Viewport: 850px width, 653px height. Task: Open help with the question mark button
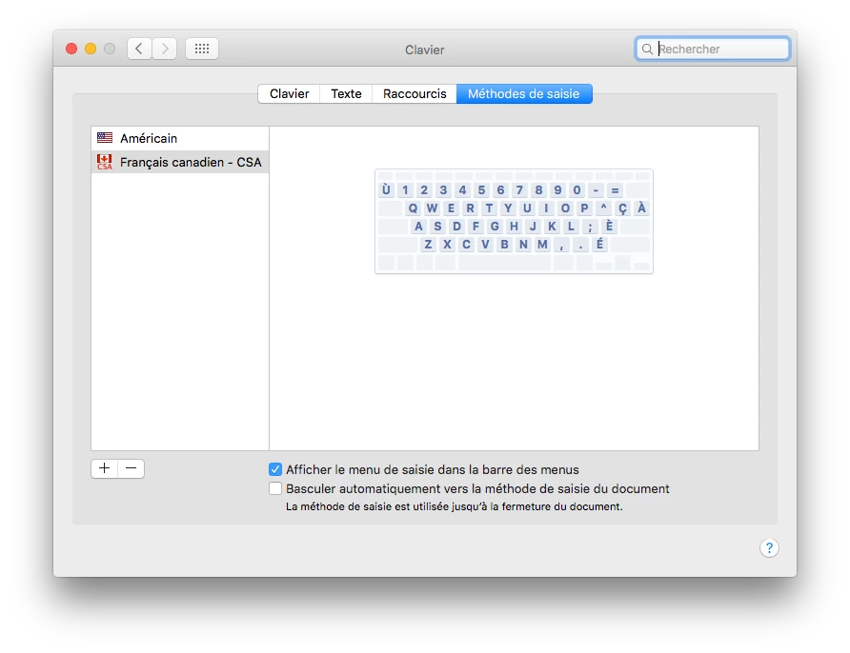pos(769,548)
